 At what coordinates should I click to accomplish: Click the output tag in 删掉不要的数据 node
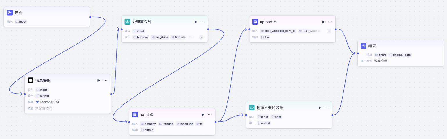264,123
